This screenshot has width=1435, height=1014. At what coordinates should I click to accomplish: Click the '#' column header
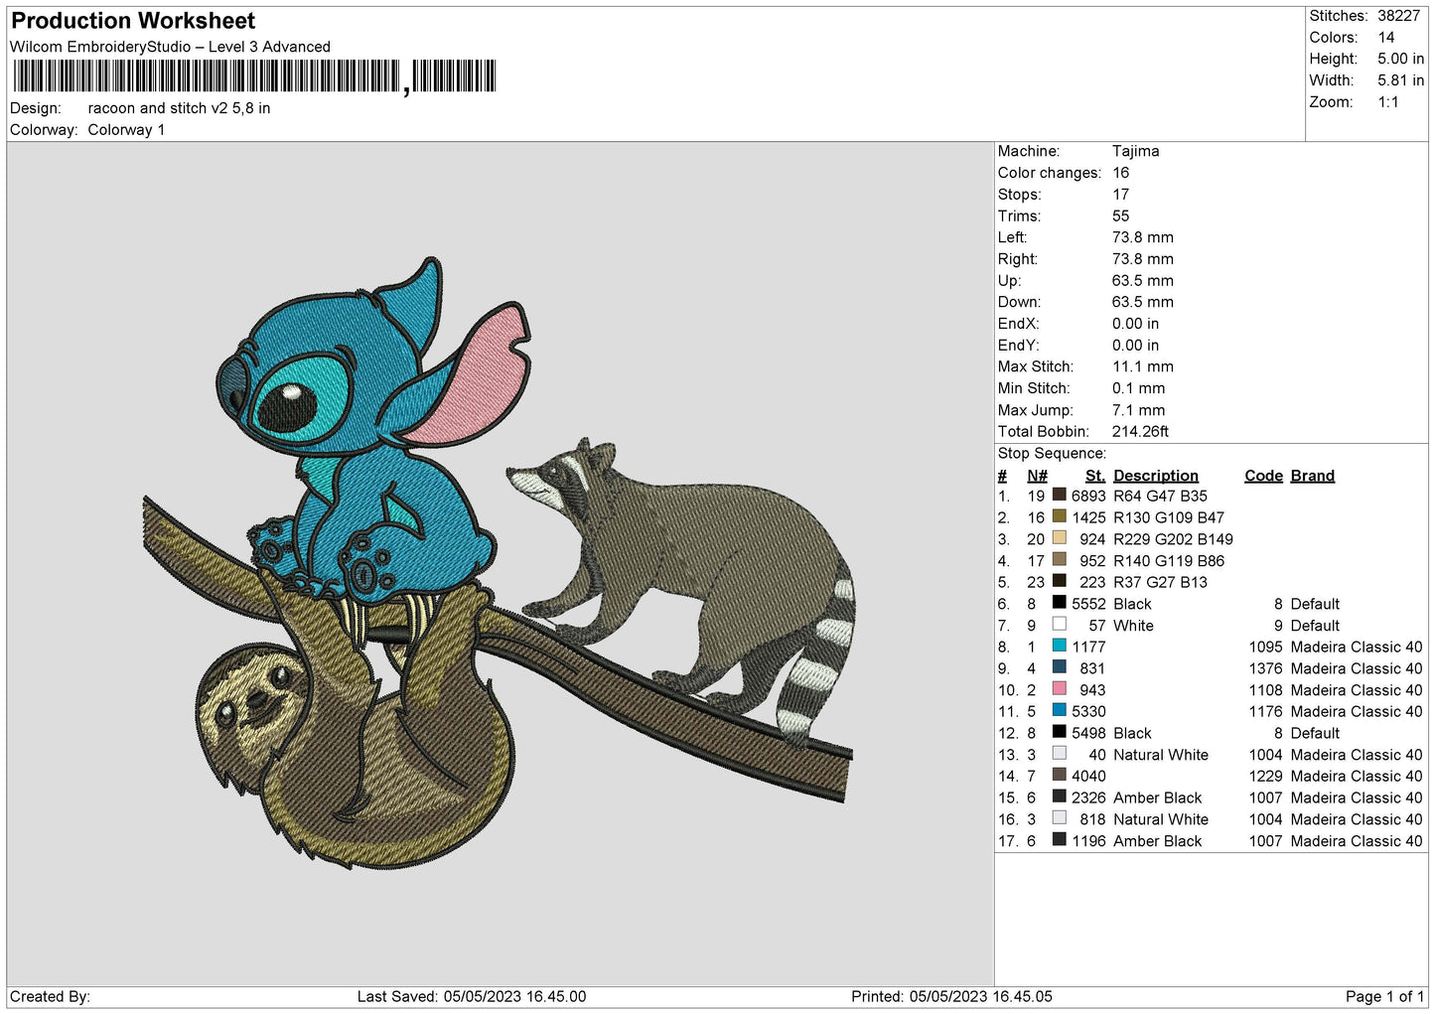point(1002,476)
